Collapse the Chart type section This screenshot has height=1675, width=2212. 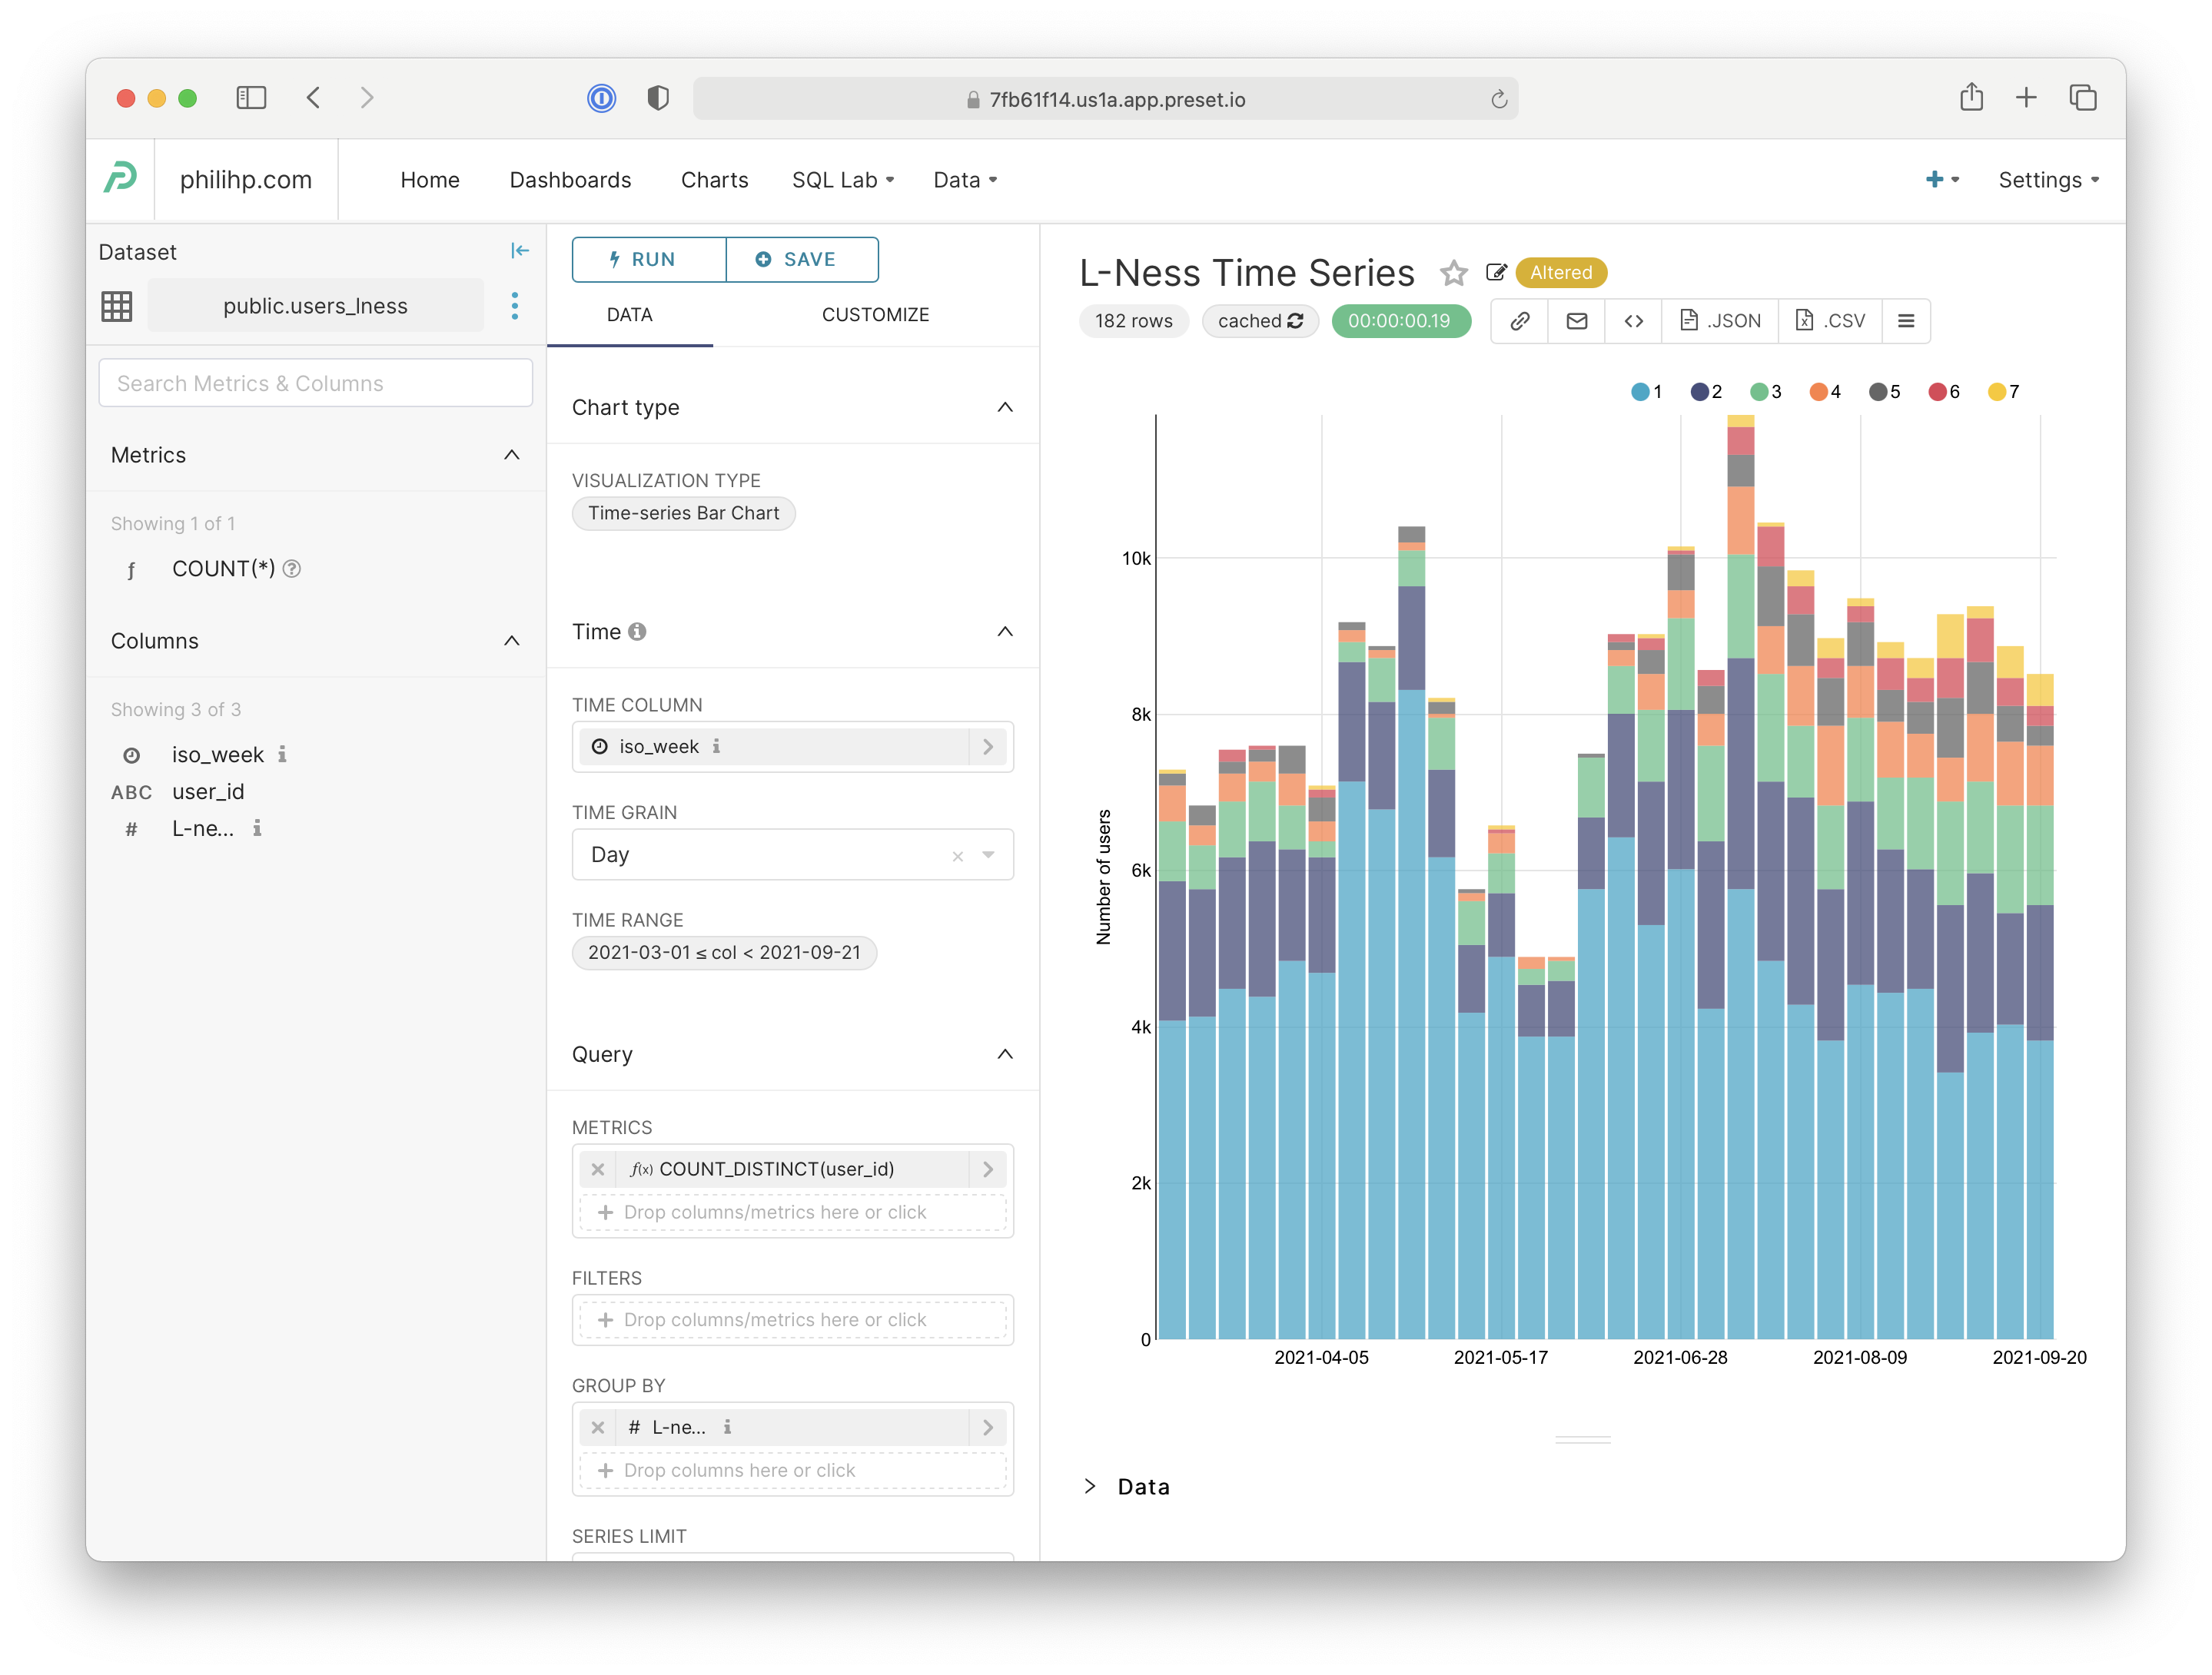pyautogui.click(x=1005, y=406)
